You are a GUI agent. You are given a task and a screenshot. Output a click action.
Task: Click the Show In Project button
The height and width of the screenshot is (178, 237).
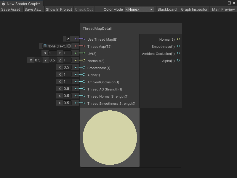(x=59, y=9)
